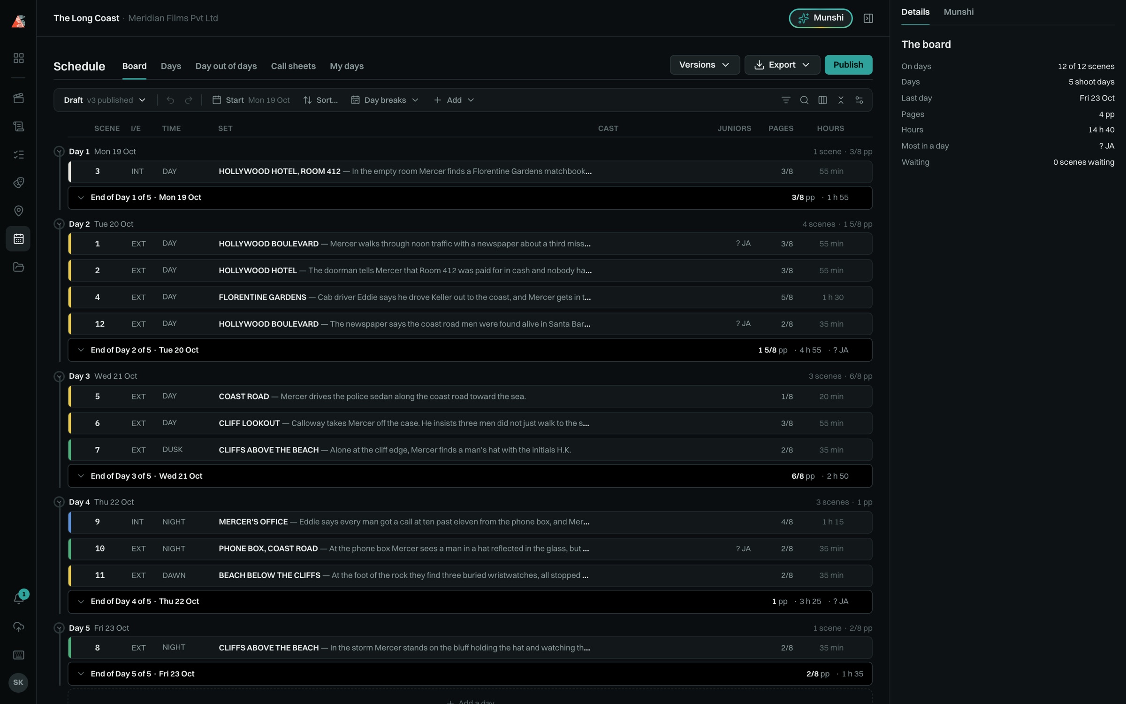1126x704 pixels.
Task: Click the Publish button
Action: click(x=848, y=65)
